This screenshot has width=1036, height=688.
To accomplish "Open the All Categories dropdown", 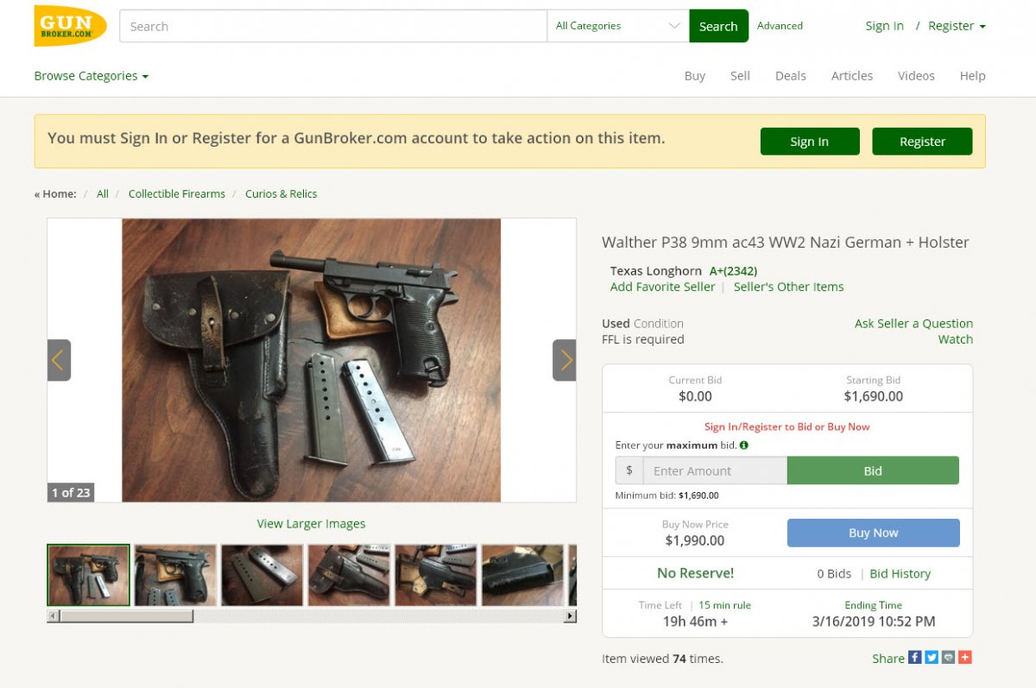I will 618,26.
